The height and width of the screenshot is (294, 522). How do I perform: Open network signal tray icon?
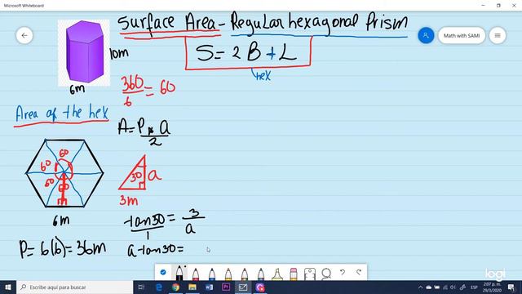445,287
